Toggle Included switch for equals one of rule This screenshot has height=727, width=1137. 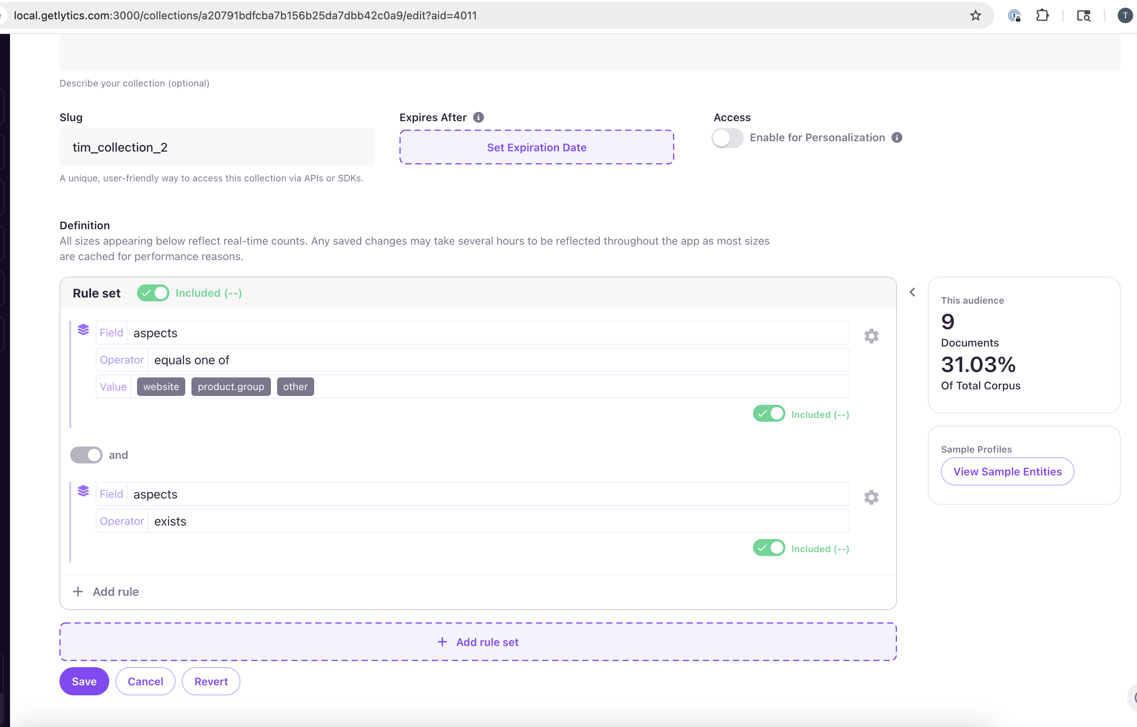click(x=769, y=414)
